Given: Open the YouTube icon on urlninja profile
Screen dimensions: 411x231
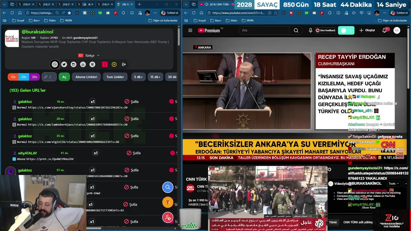Looking at the screenshot, I should [83, 64].
